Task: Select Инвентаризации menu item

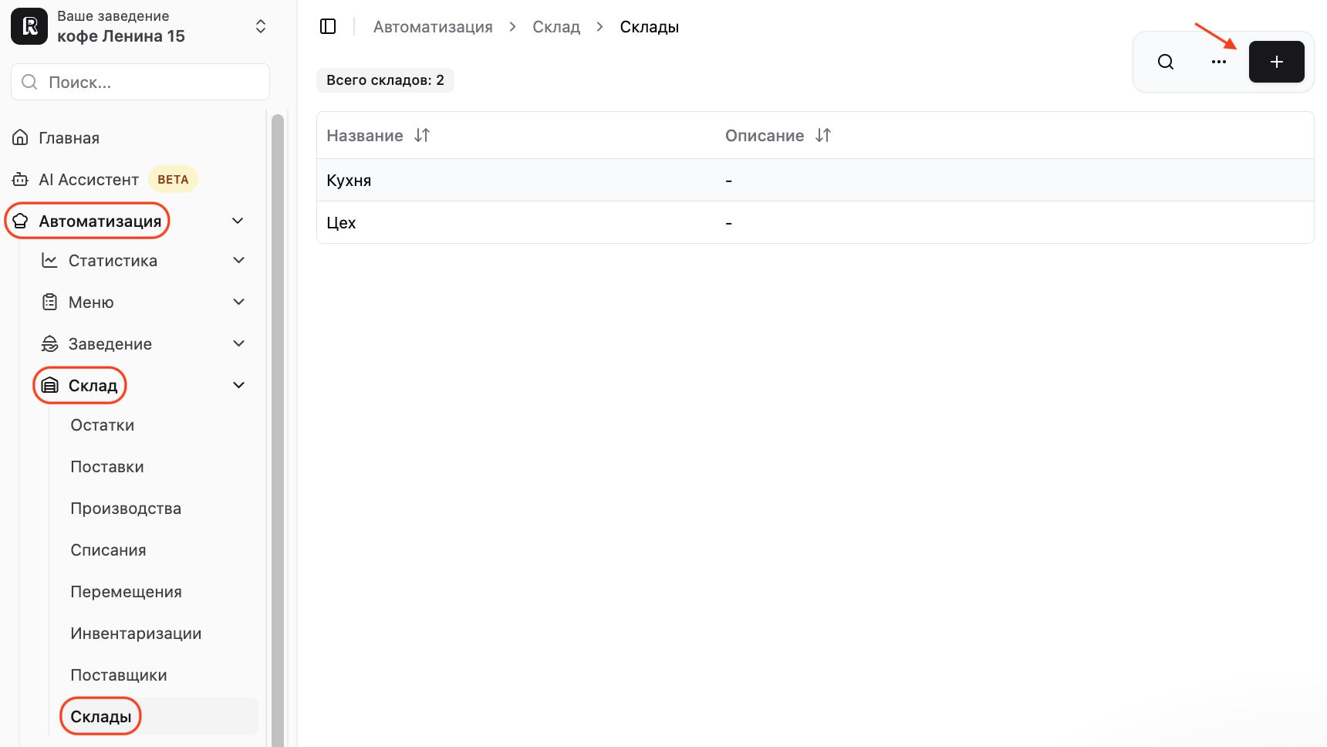Action: [136, 634]
